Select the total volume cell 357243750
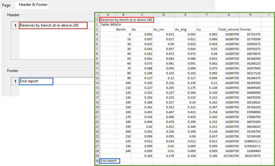The width and height of the screenshot is (275, 166). click(x=228, y=156)
